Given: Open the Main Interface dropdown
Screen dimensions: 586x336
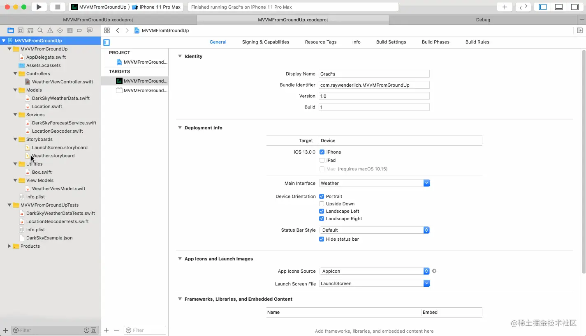Looking at the screenshot, I should tap(427, 183).
